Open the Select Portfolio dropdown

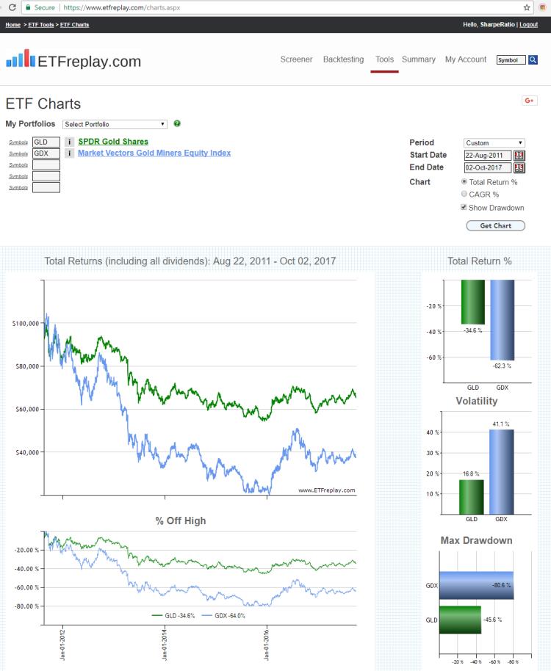pyautogui.click(x=115, y=124)
